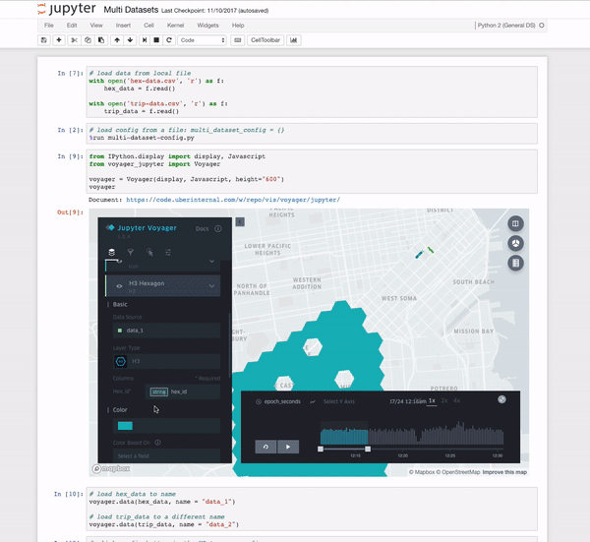Reset the time animation playback
The width and height of the screenshot is (590, 542).
[265, 447]
